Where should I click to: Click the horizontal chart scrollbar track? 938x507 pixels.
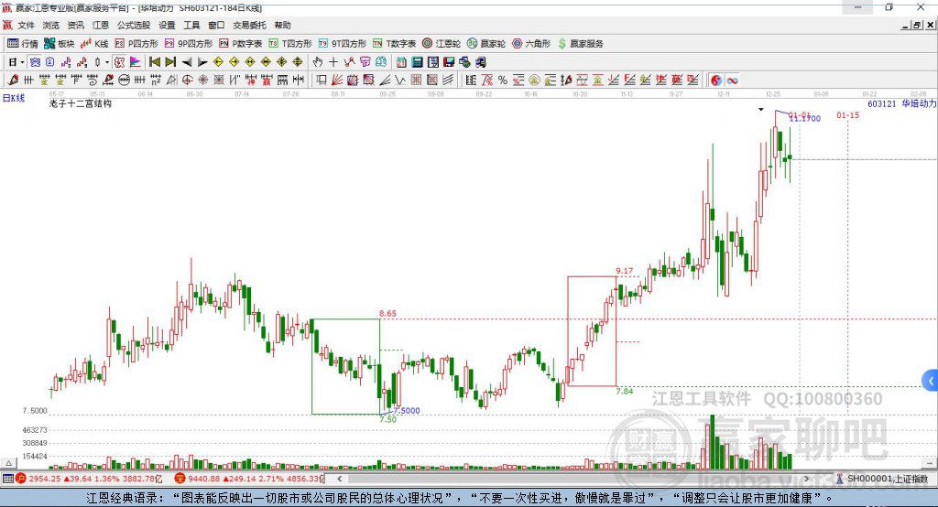pos(573,479)
